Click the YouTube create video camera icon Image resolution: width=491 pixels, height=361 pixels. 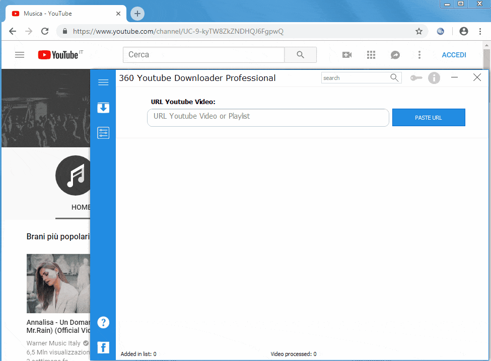[x=346, y=55]
